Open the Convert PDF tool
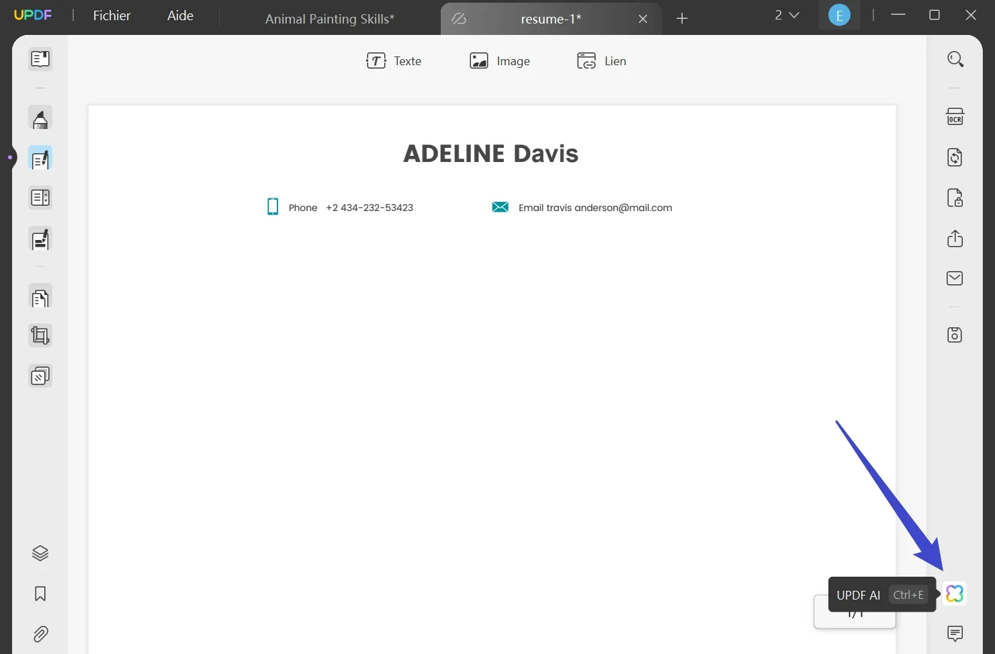The height and width of the screenshot is (654, 995). coord(955,157)
